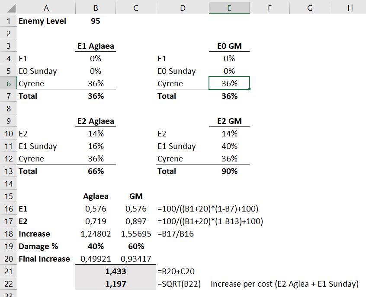Screen dimensions: 366x297
Task: Select the highlighted column E header
Action: pyautogui.click(x=229, y=8)
